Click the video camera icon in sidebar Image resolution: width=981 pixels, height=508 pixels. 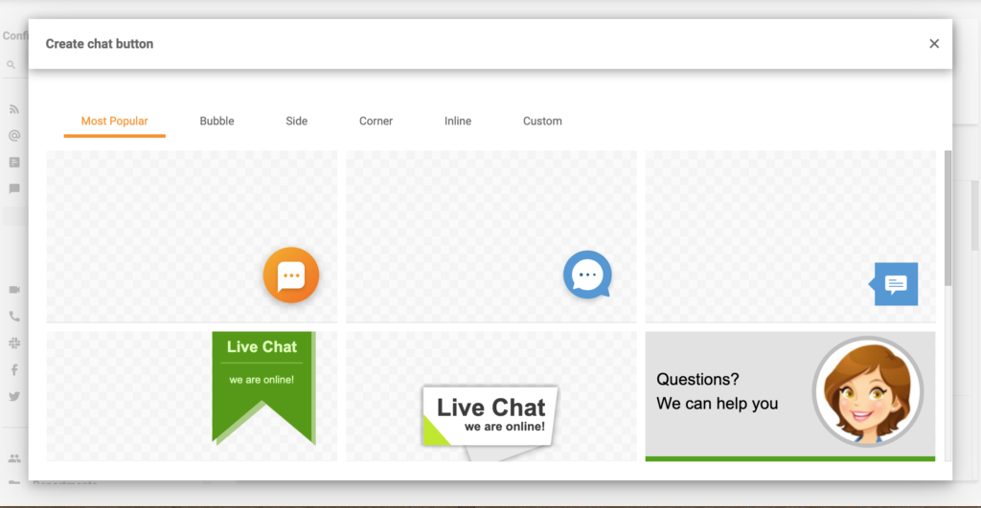click(x=13, y=290)
